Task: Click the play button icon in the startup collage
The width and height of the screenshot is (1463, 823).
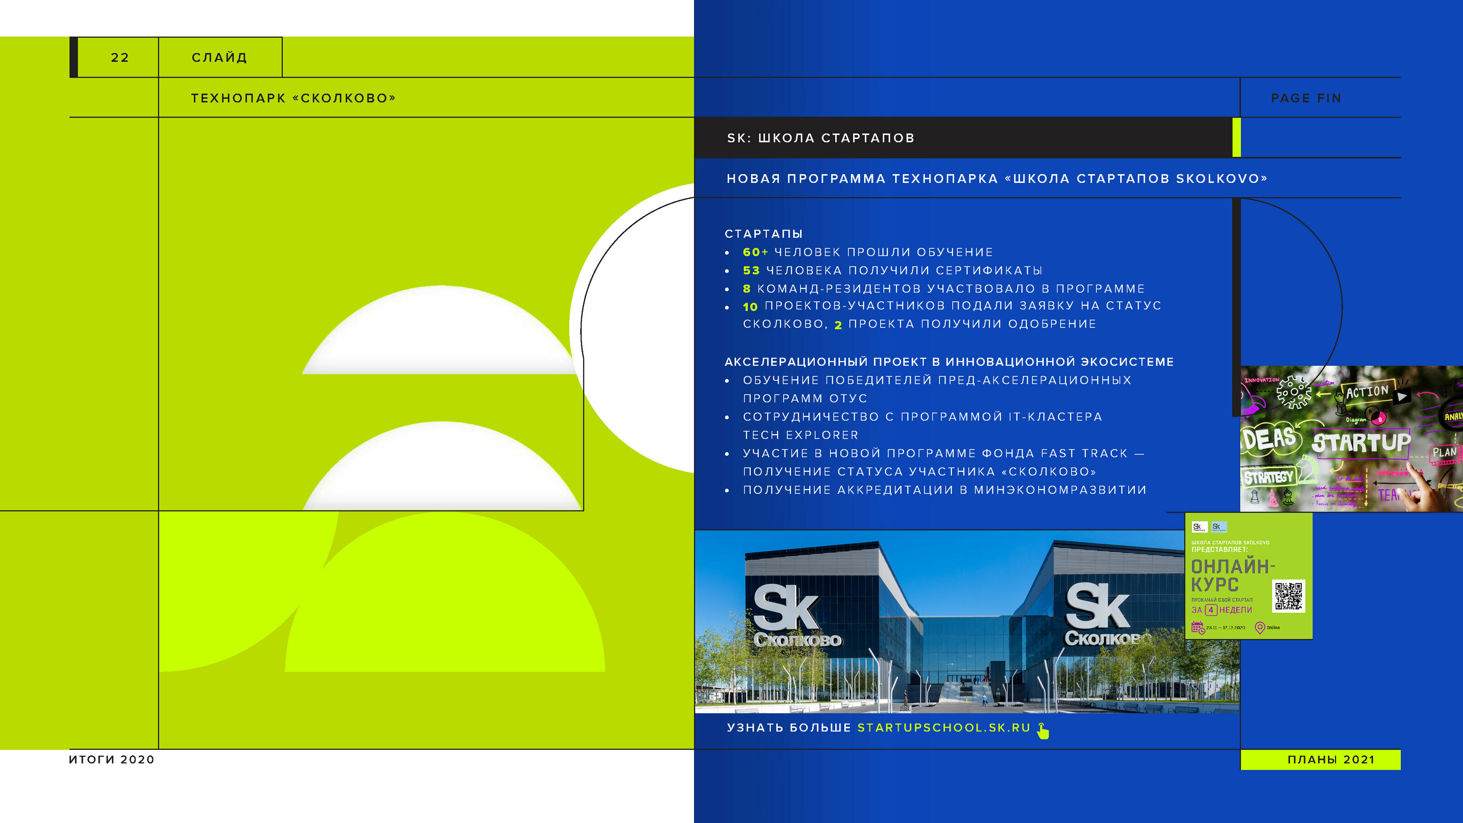Action: pyautogui.click(x=1402, y=396)
